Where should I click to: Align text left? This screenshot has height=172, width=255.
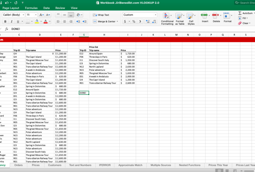point(58,21)
